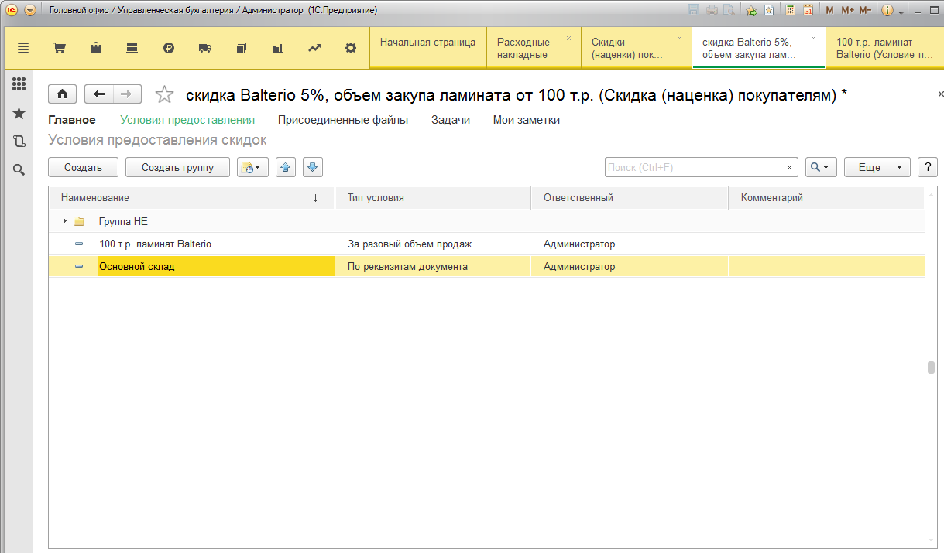This screenshot has width=944, height=553.
Task: Click the add-to-favorites star with arrow
Action: click(751, 10)
